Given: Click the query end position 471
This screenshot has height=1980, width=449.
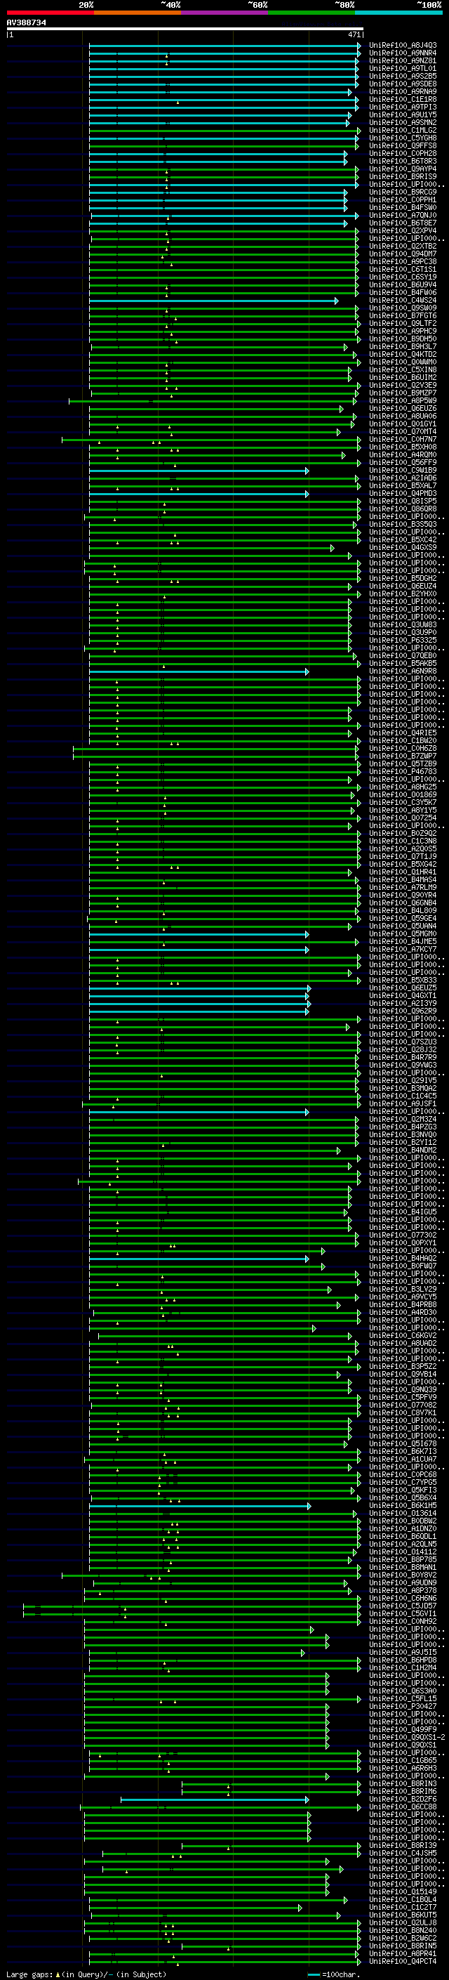Looking at the screenshot, I should click(354, 34).
